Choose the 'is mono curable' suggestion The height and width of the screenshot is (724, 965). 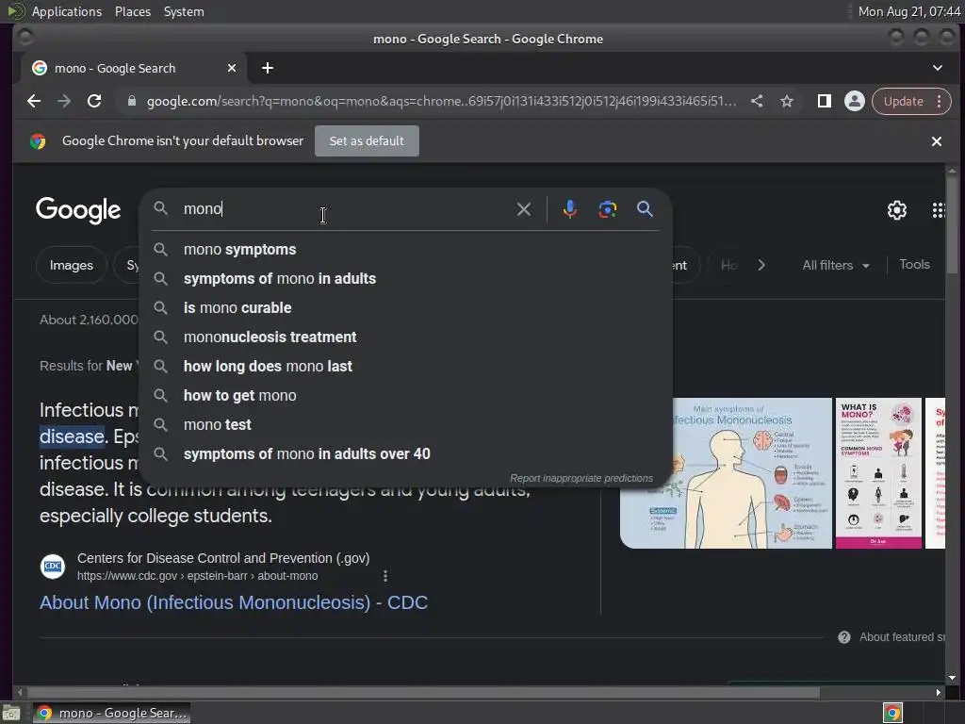(406, 308)
